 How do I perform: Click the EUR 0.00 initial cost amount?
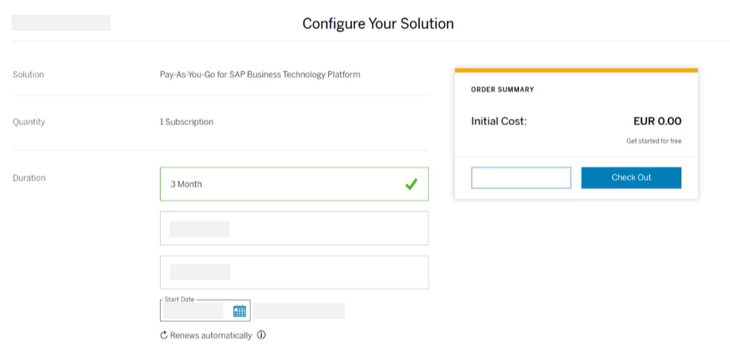[x=657, y=121]
